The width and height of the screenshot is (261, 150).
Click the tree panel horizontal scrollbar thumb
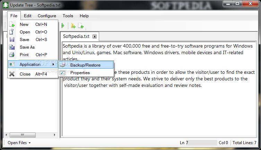coord(23,135)
